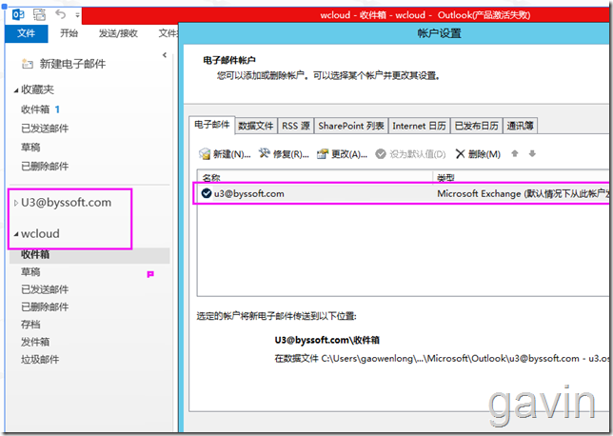Select 收件箱 under wcloud
The width and height of the screenshot is (613, 436).
[x=89, y=254]
